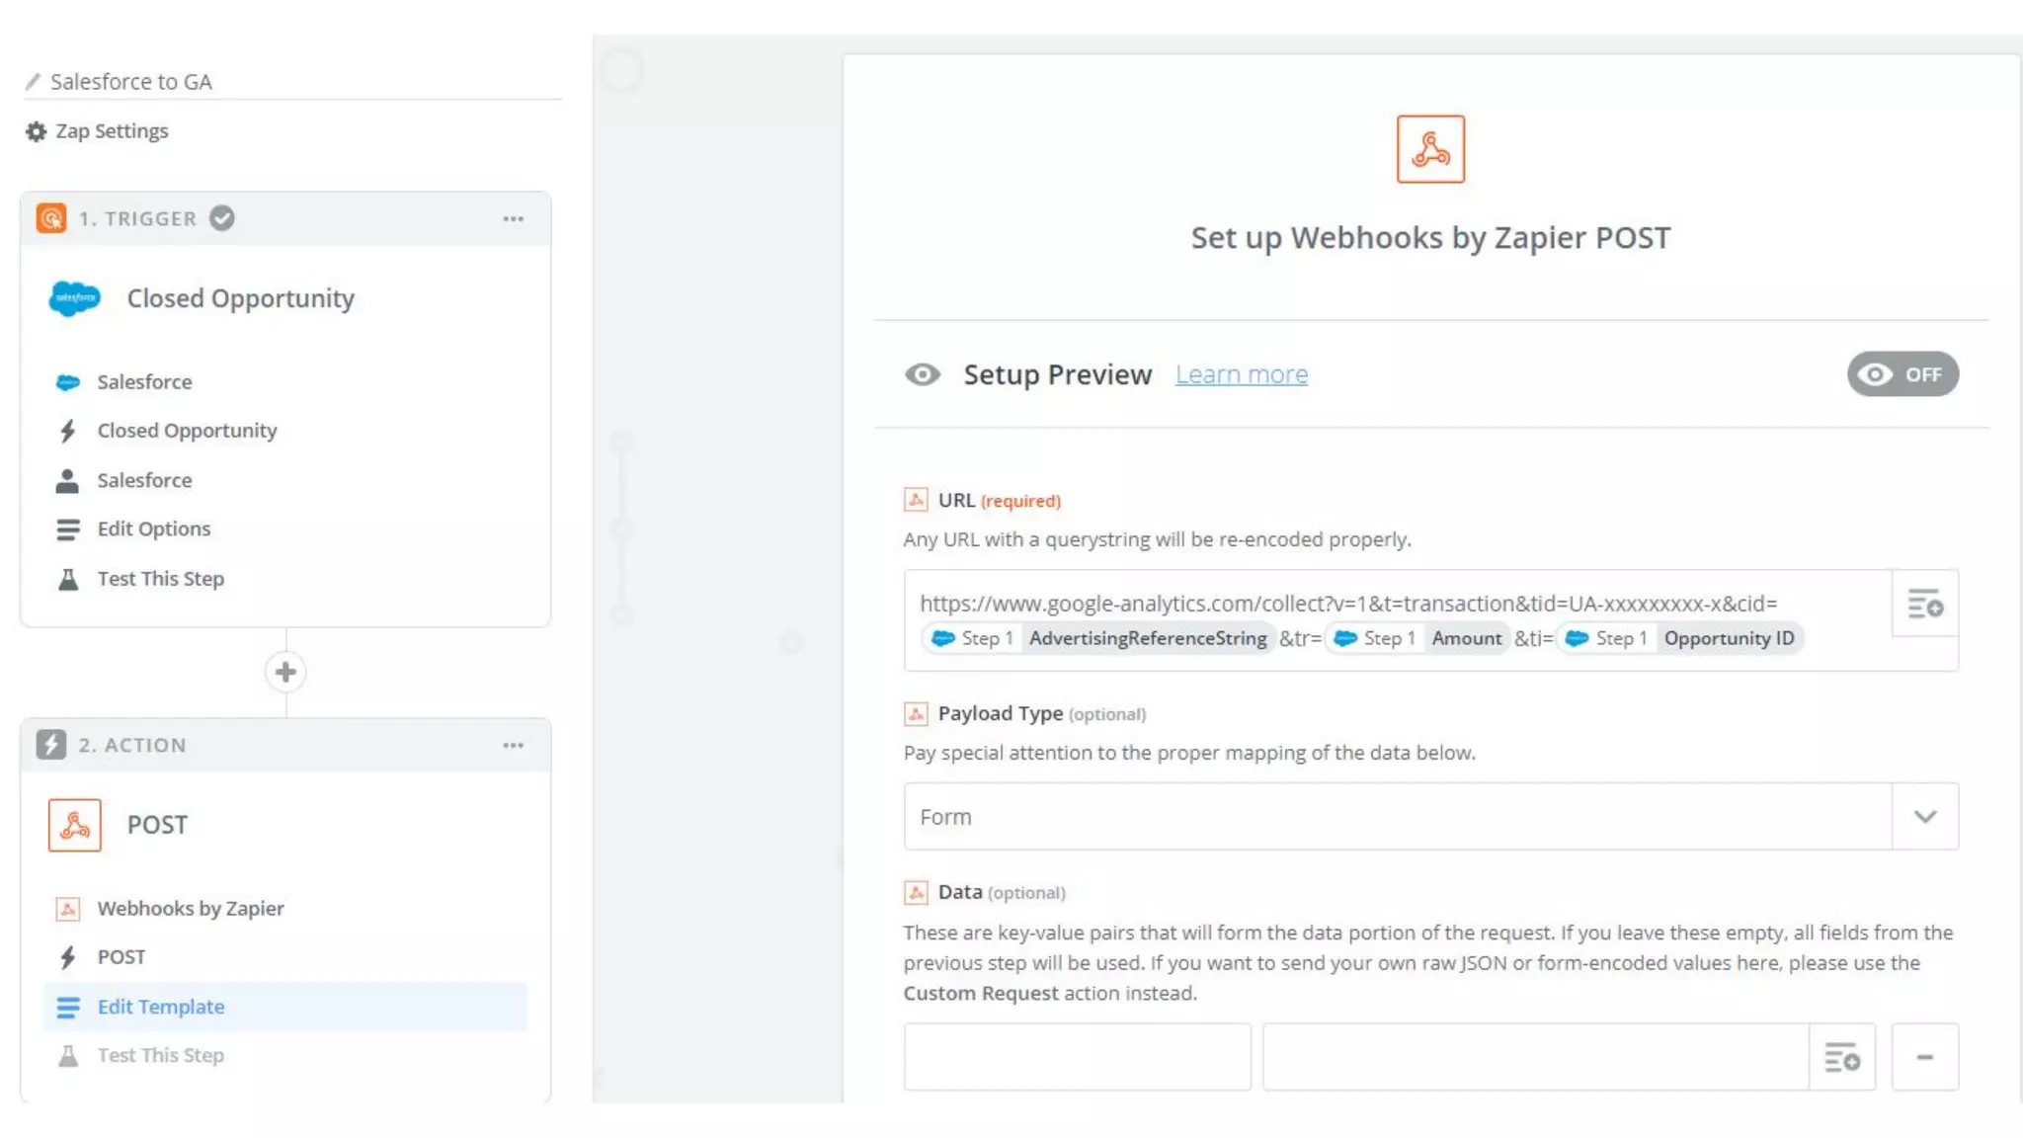
Task: Click the Zap Settings gear icon
Action: pyautogui.click(x=36, y=131)
